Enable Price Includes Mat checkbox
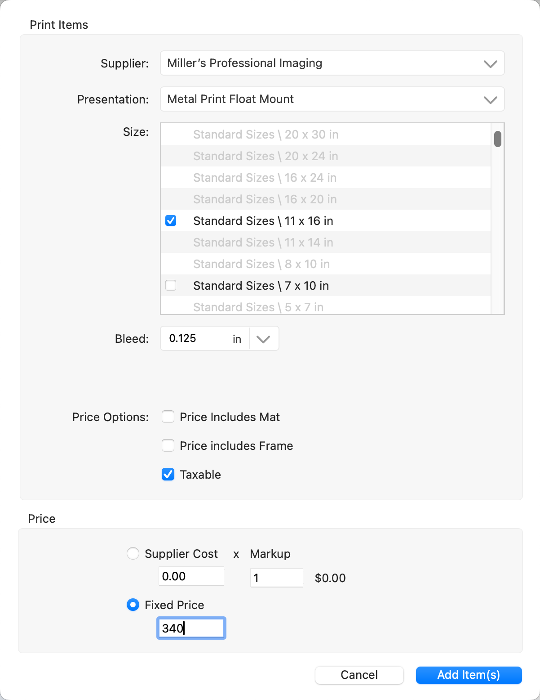The height and width of the screenshot is (700, 540). (x=168, y=417)
